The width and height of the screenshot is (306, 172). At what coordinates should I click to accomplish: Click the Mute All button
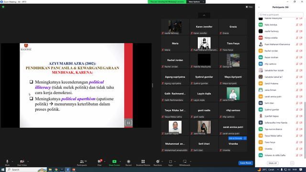[273, 163]
